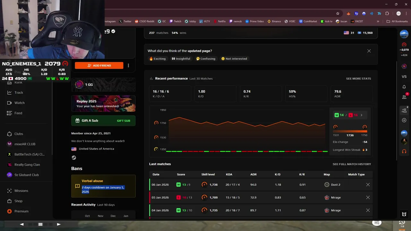
Task: Open the 05 Jan 2026 Mirage match row
Action: point(261,198)
